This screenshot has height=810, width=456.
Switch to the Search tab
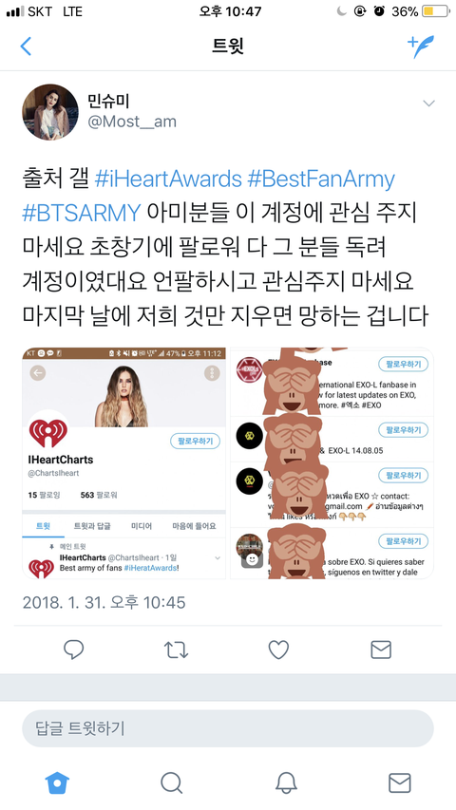click(171, 782)
